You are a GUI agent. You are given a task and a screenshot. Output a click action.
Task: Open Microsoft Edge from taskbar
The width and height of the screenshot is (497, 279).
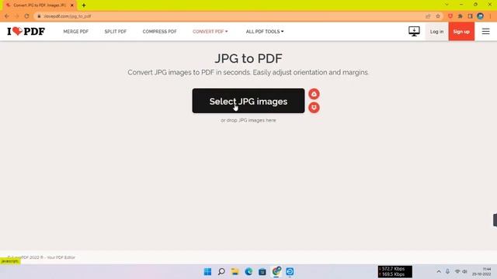coord(248,271)
